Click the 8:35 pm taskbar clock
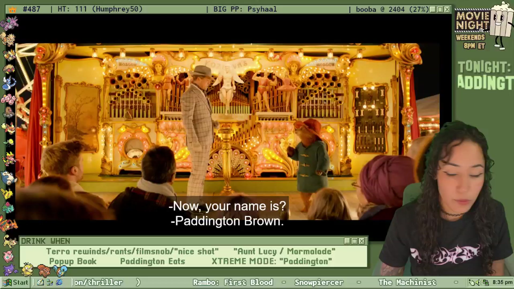The width and height of the screenshot is (514, 289). (502, 282)
